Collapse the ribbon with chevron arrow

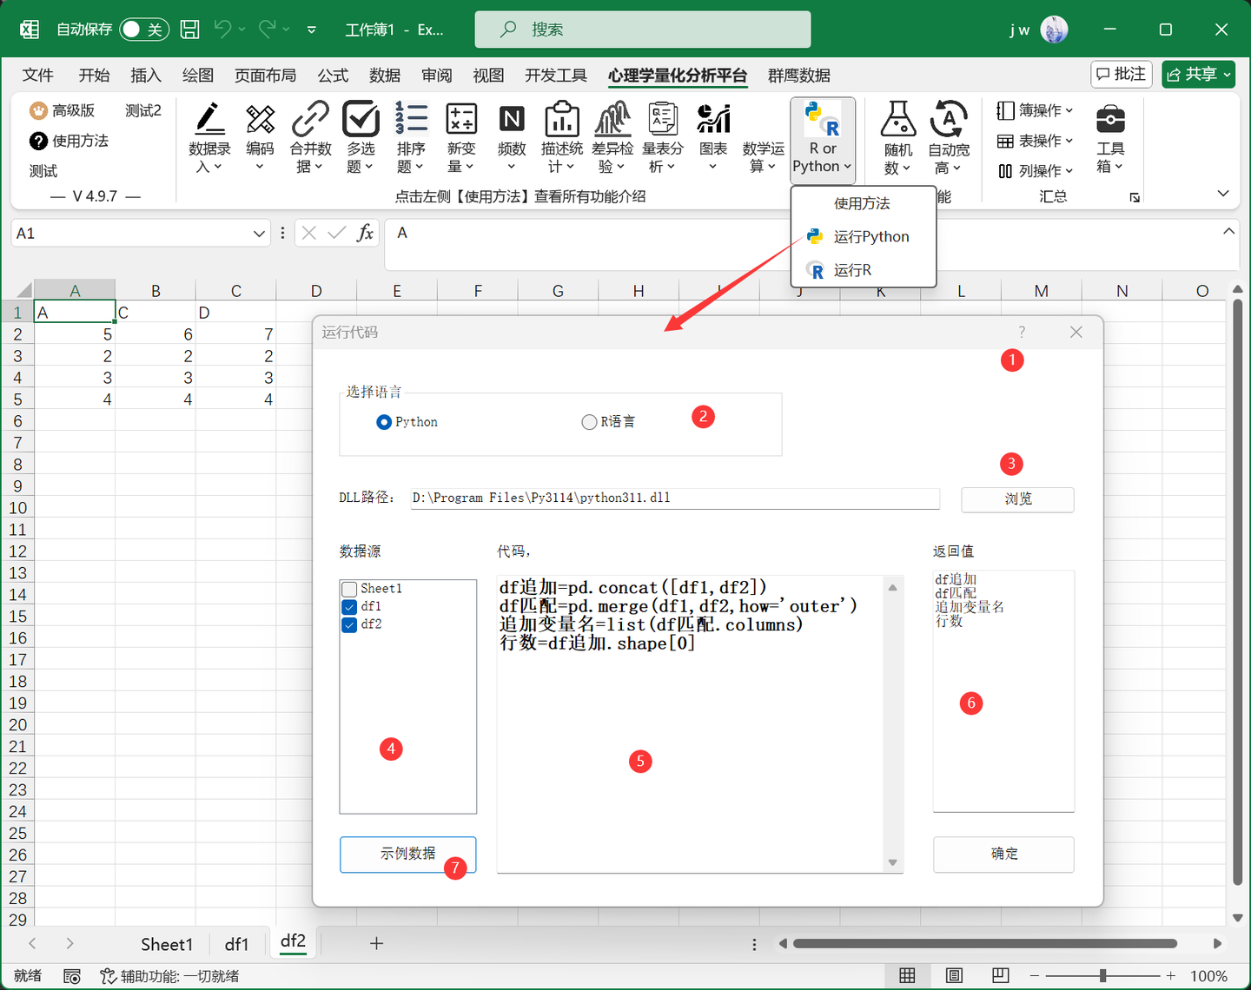point(1223,194)
